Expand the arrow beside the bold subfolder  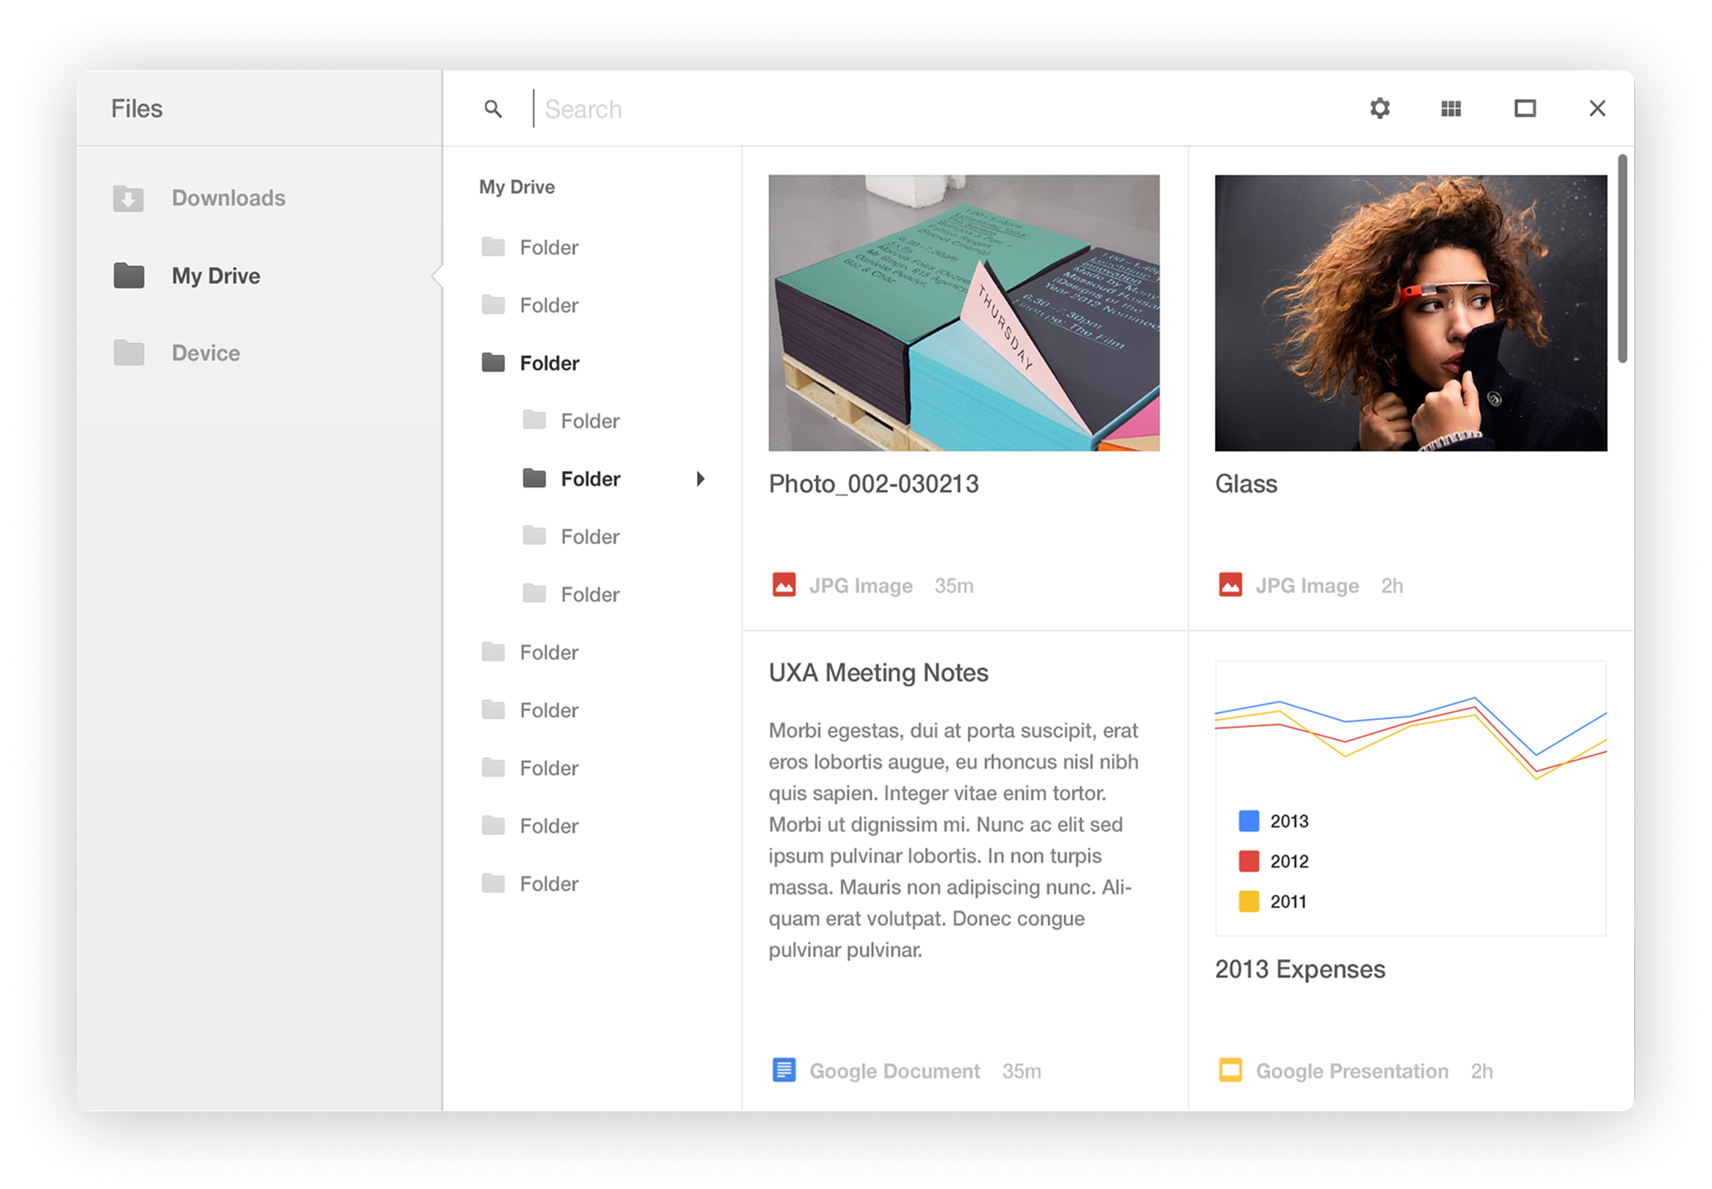(701, 479)
